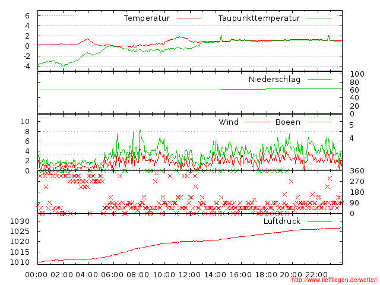Viewport: 380px width, 285px height.
Task: Click the 1030 pressure axis value
Action: click(20, 221)
